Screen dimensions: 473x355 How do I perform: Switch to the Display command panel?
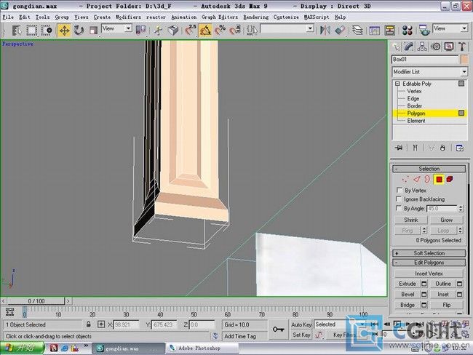[x=449, y=47]
